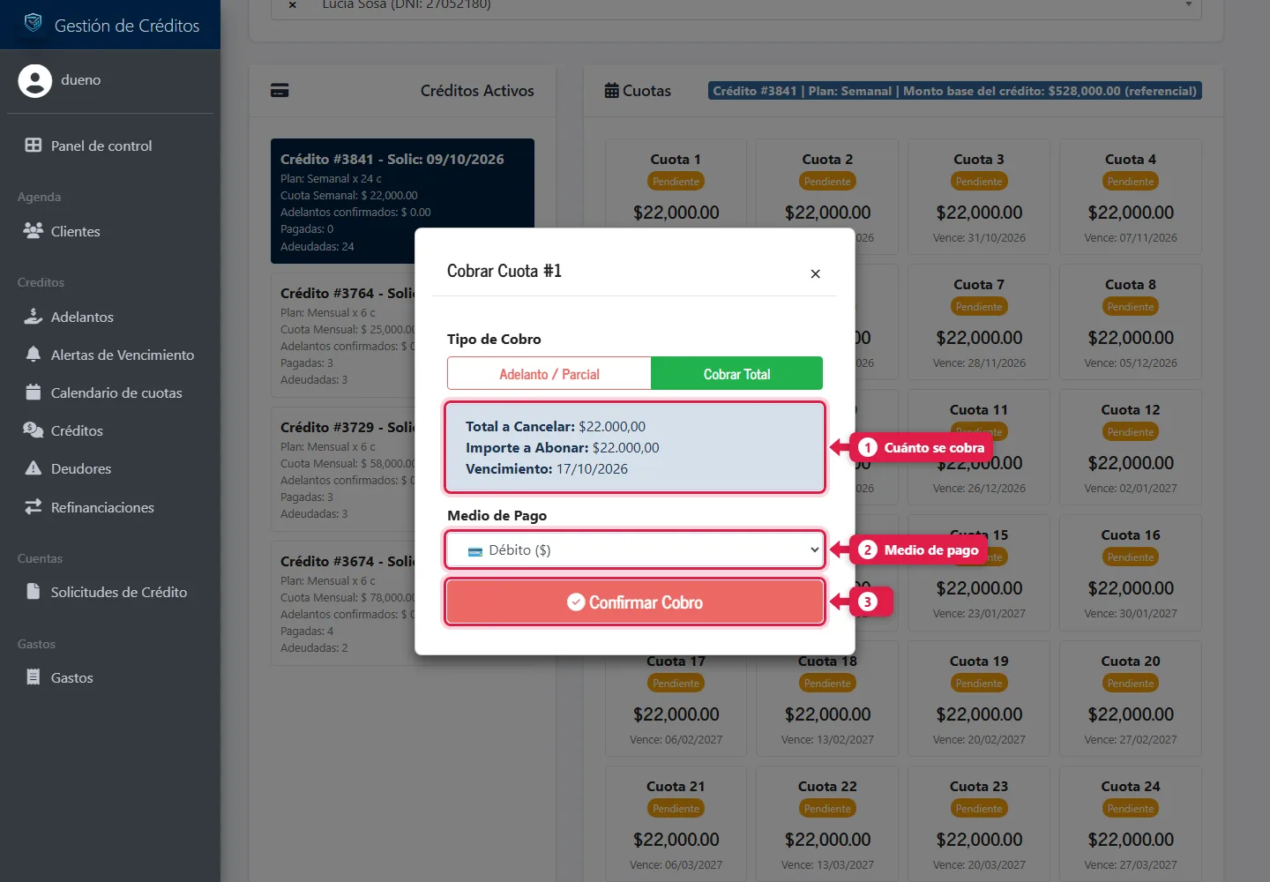The width and height of the screenshot is (1270, 882).
Task: Click the Créditos coins icon in sidebar
Action: tap(34, 430)
